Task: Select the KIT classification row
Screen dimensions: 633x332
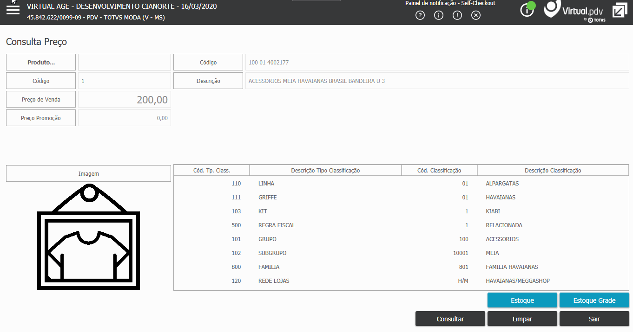Action: coord(401,211)
